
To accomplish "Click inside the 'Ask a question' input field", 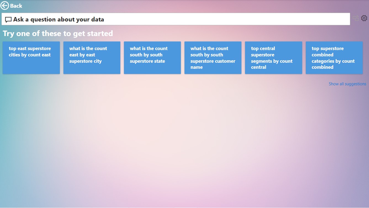I will (x=166, y=19).
